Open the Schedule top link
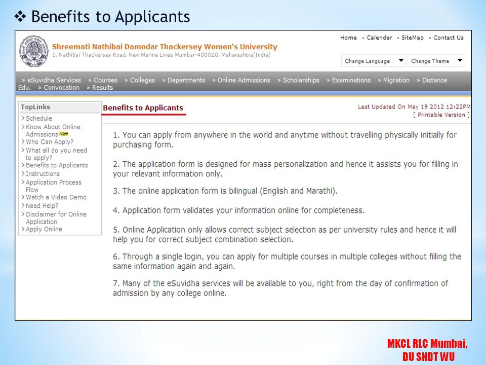The height and width of the screenshot is (365, 486). pyautogui.click(x=39, y=118)
